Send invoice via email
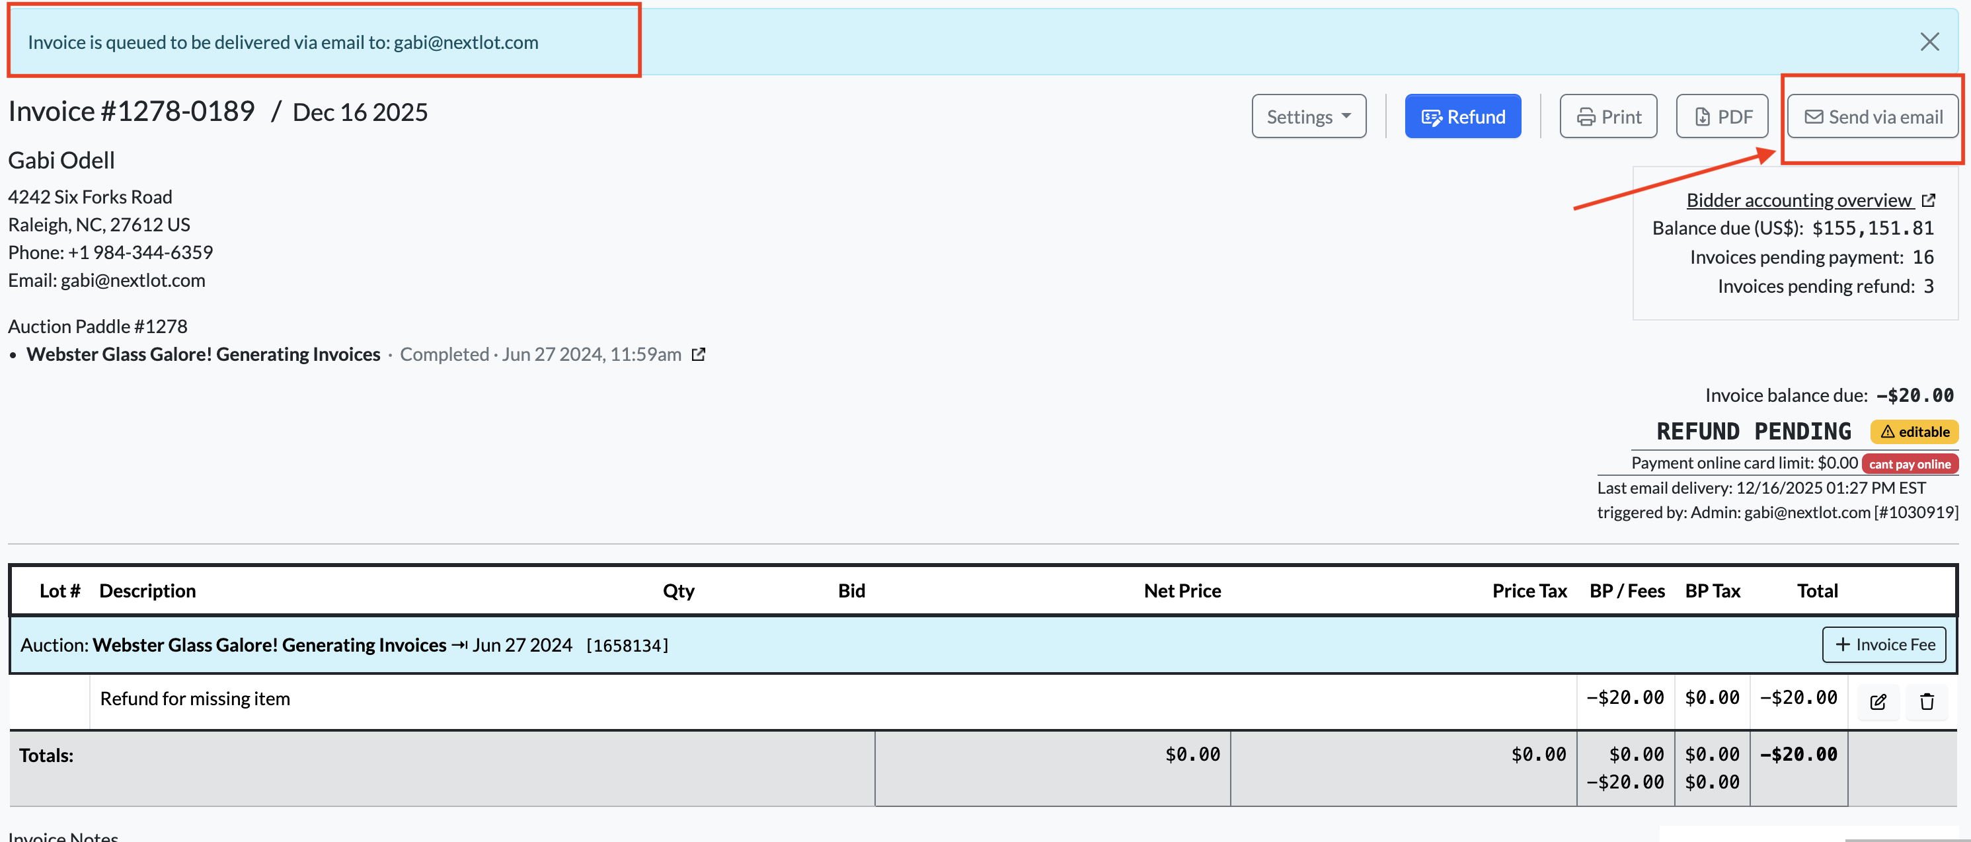The width and height of the screenshot is (1971, 842). [1873, 116]
